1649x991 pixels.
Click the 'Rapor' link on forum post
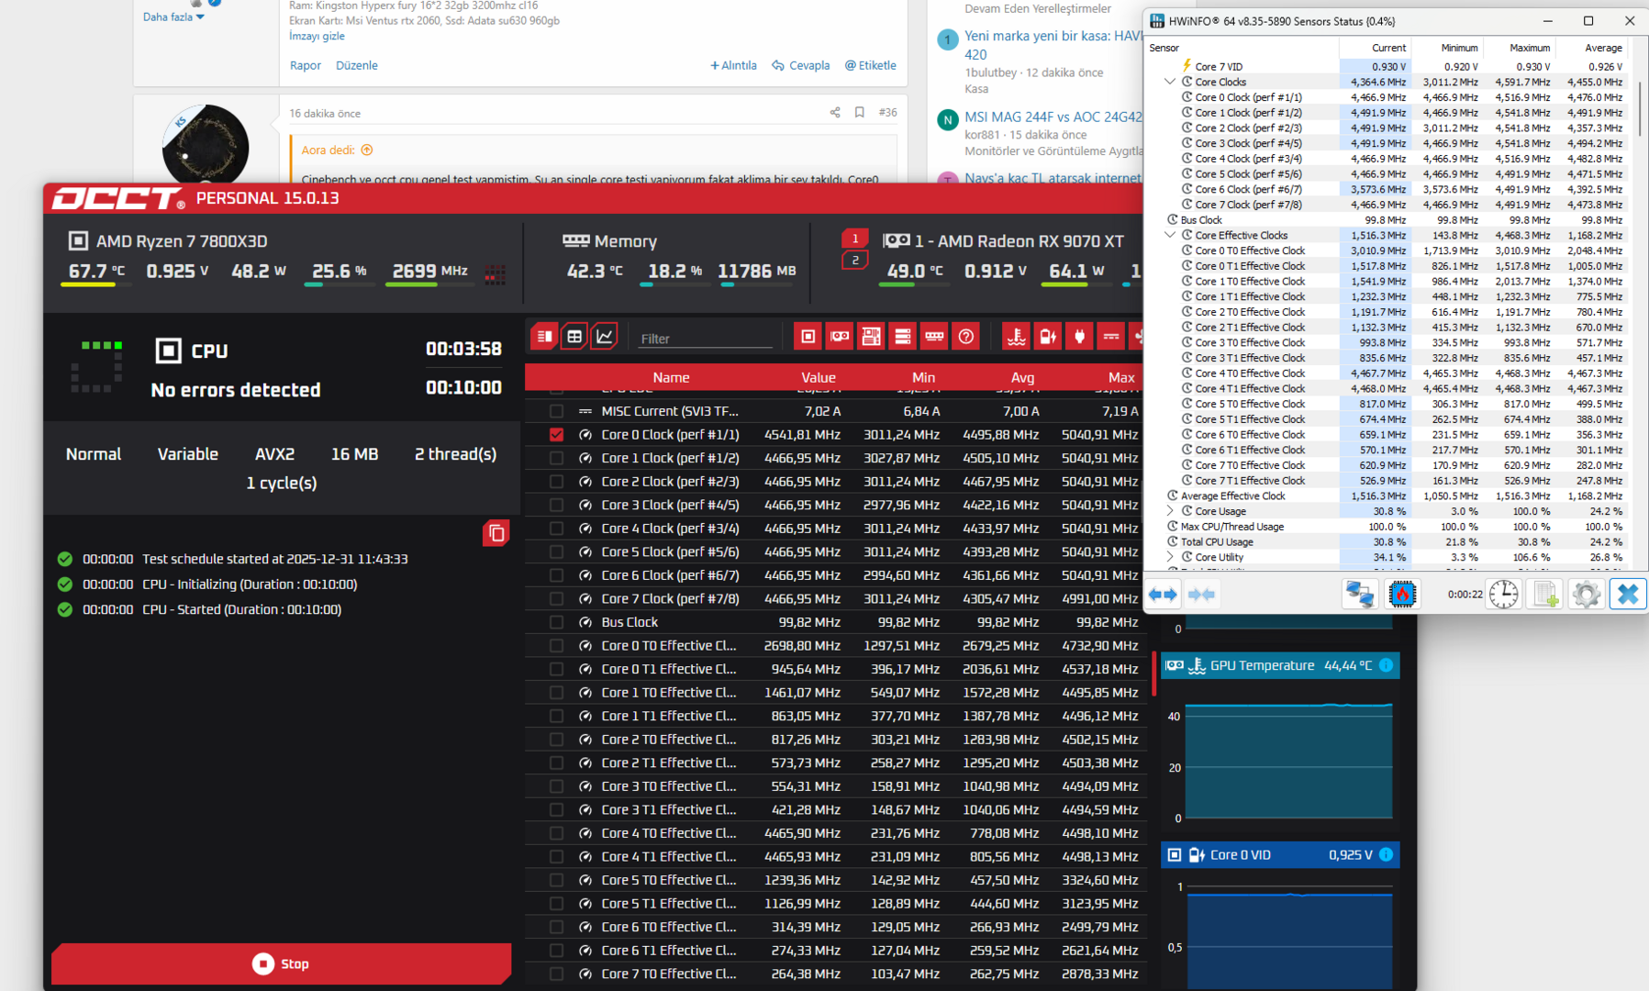306,65
